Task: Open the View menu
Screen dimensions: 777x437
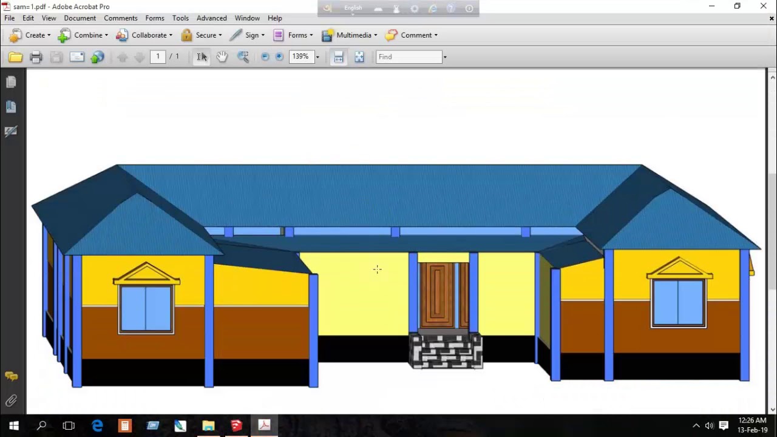Action: 49,18
